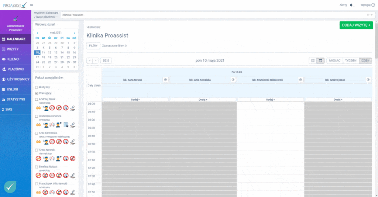Open the Statystyki sidebar menu
378x197 pixels.
[16, 100]
